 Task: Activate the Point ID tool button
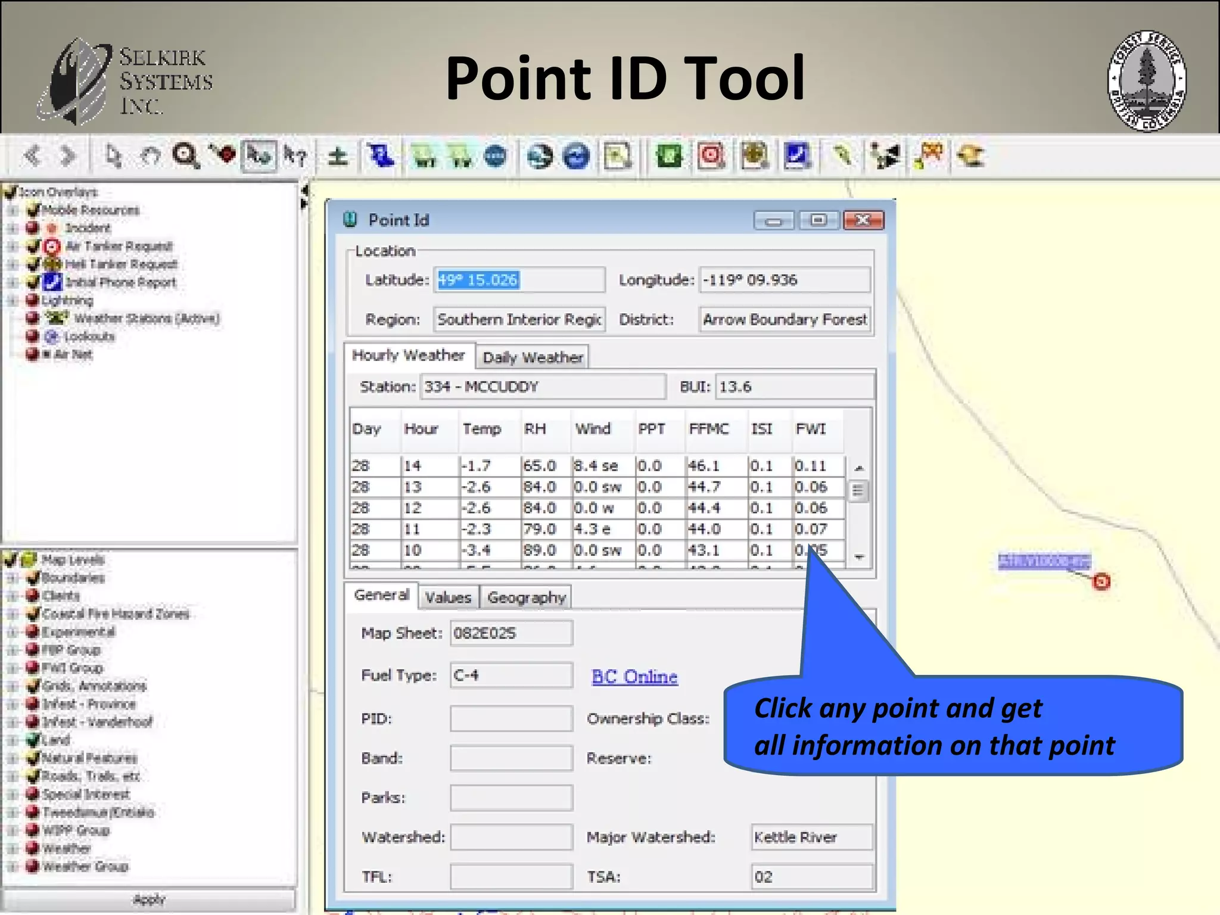coord(259,156)
